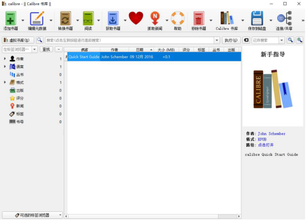The image size is (306, 220).
Task: Select the Formats category in tag browser
Action: tap(20, 82)
